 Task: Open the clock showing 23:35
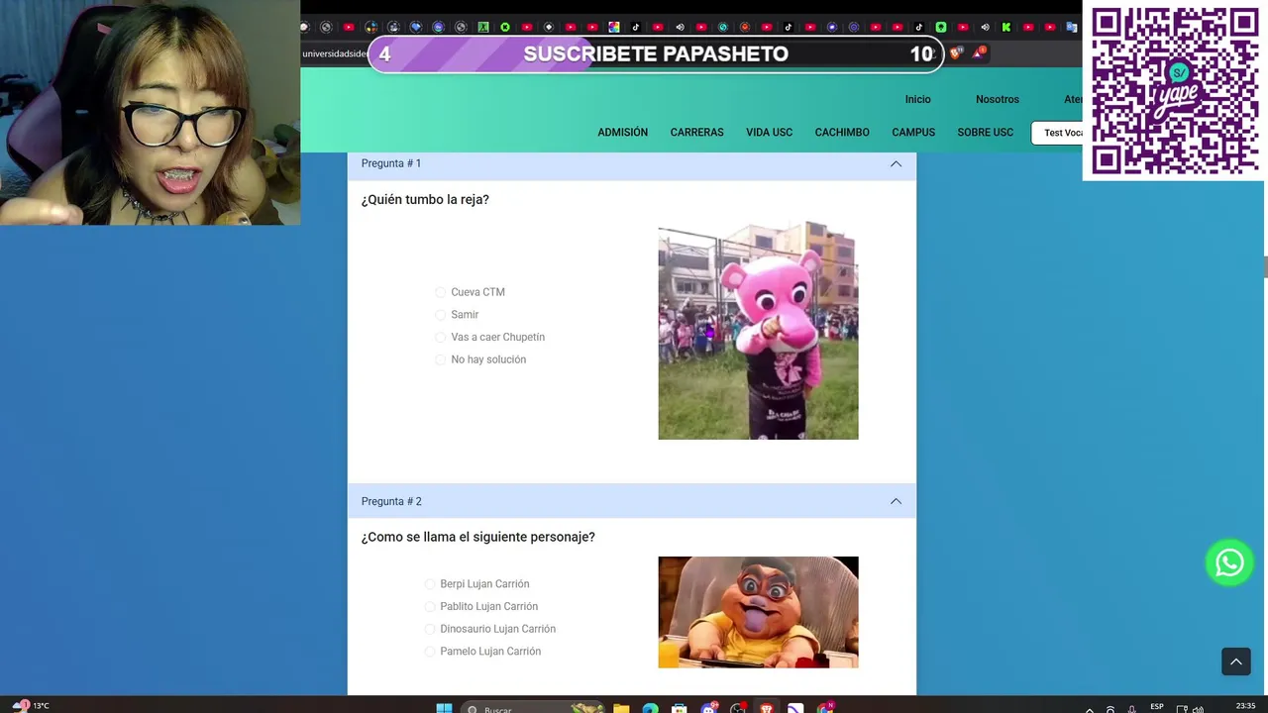click(x=1245, y=706)
